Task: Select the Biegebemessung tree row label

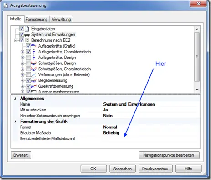Action: point(52,80)
